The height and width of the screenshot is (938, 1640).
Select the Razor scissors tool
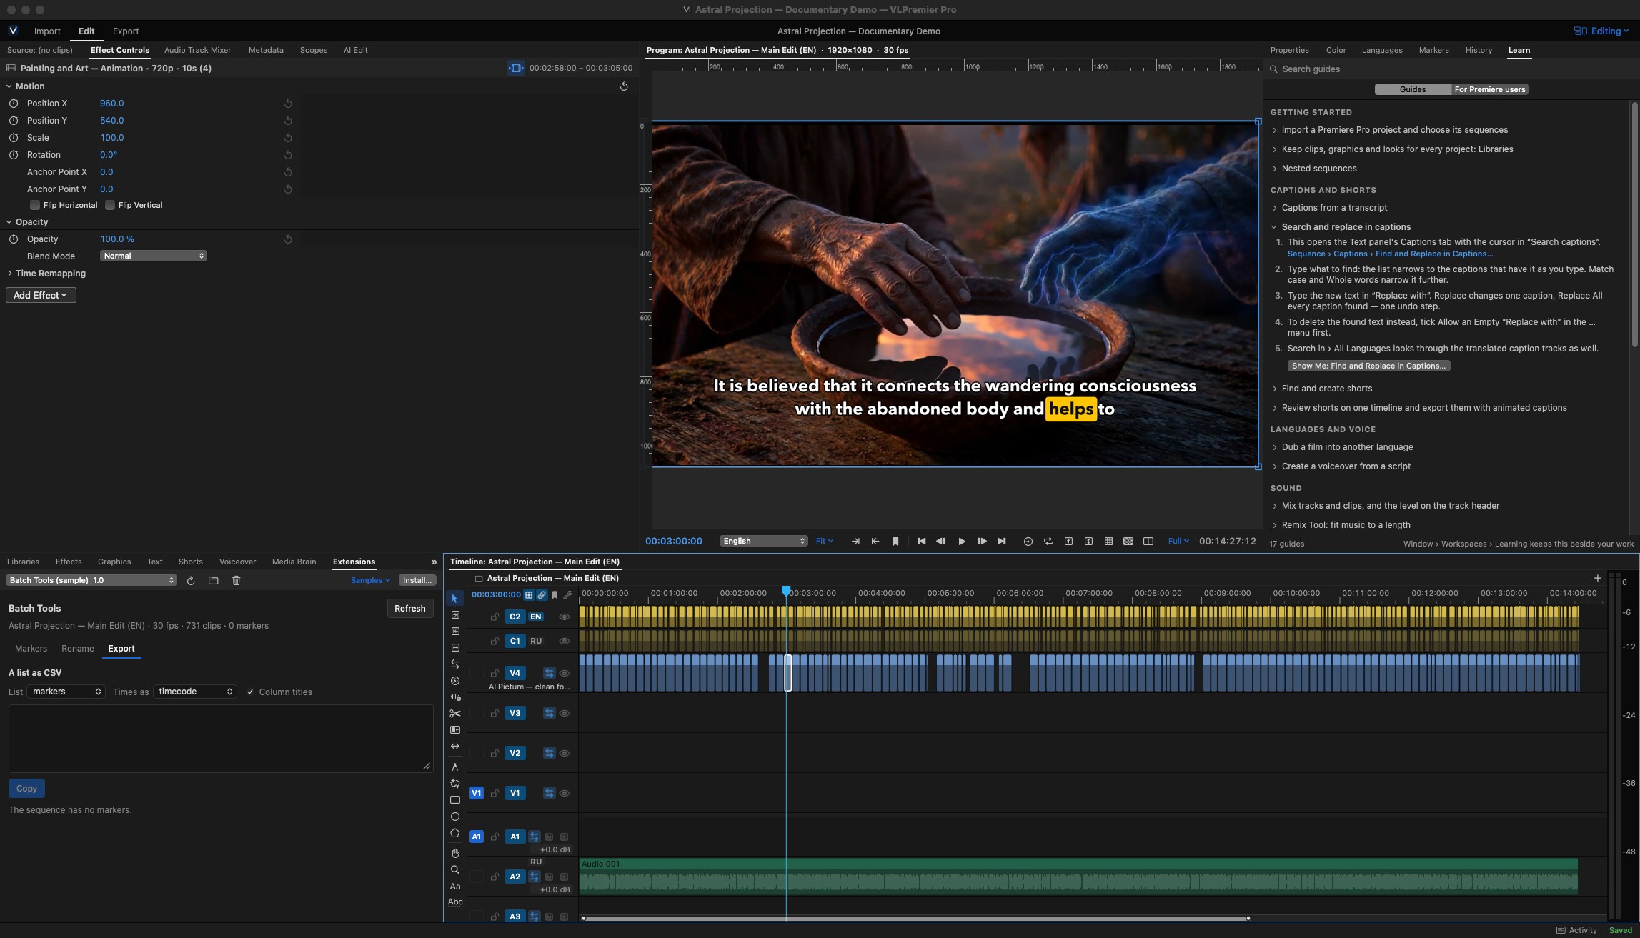click(x=454, y=714)
